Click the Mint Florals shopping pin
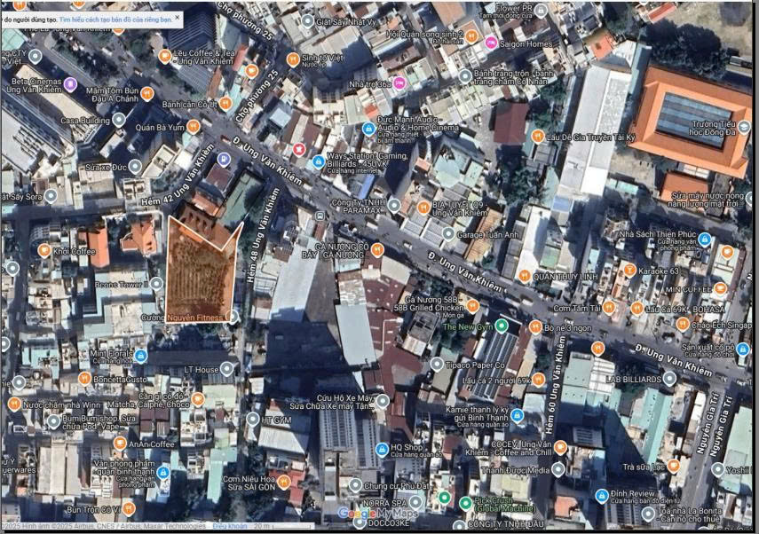The image size is (759, 534). tap(140, 355)
